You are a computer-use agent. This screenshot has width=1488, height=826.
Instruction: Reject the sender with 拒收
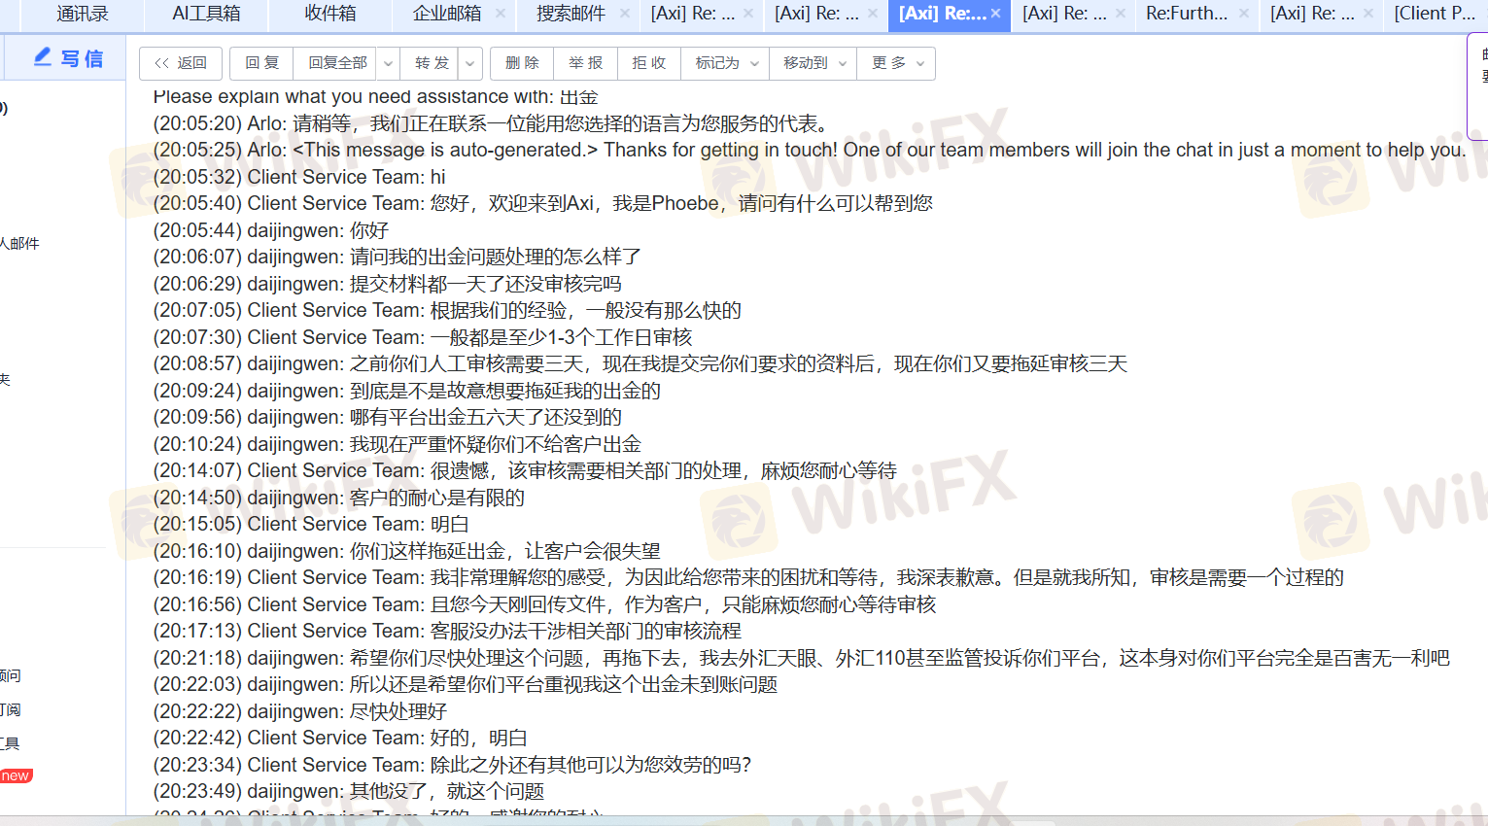click(648, 63)
